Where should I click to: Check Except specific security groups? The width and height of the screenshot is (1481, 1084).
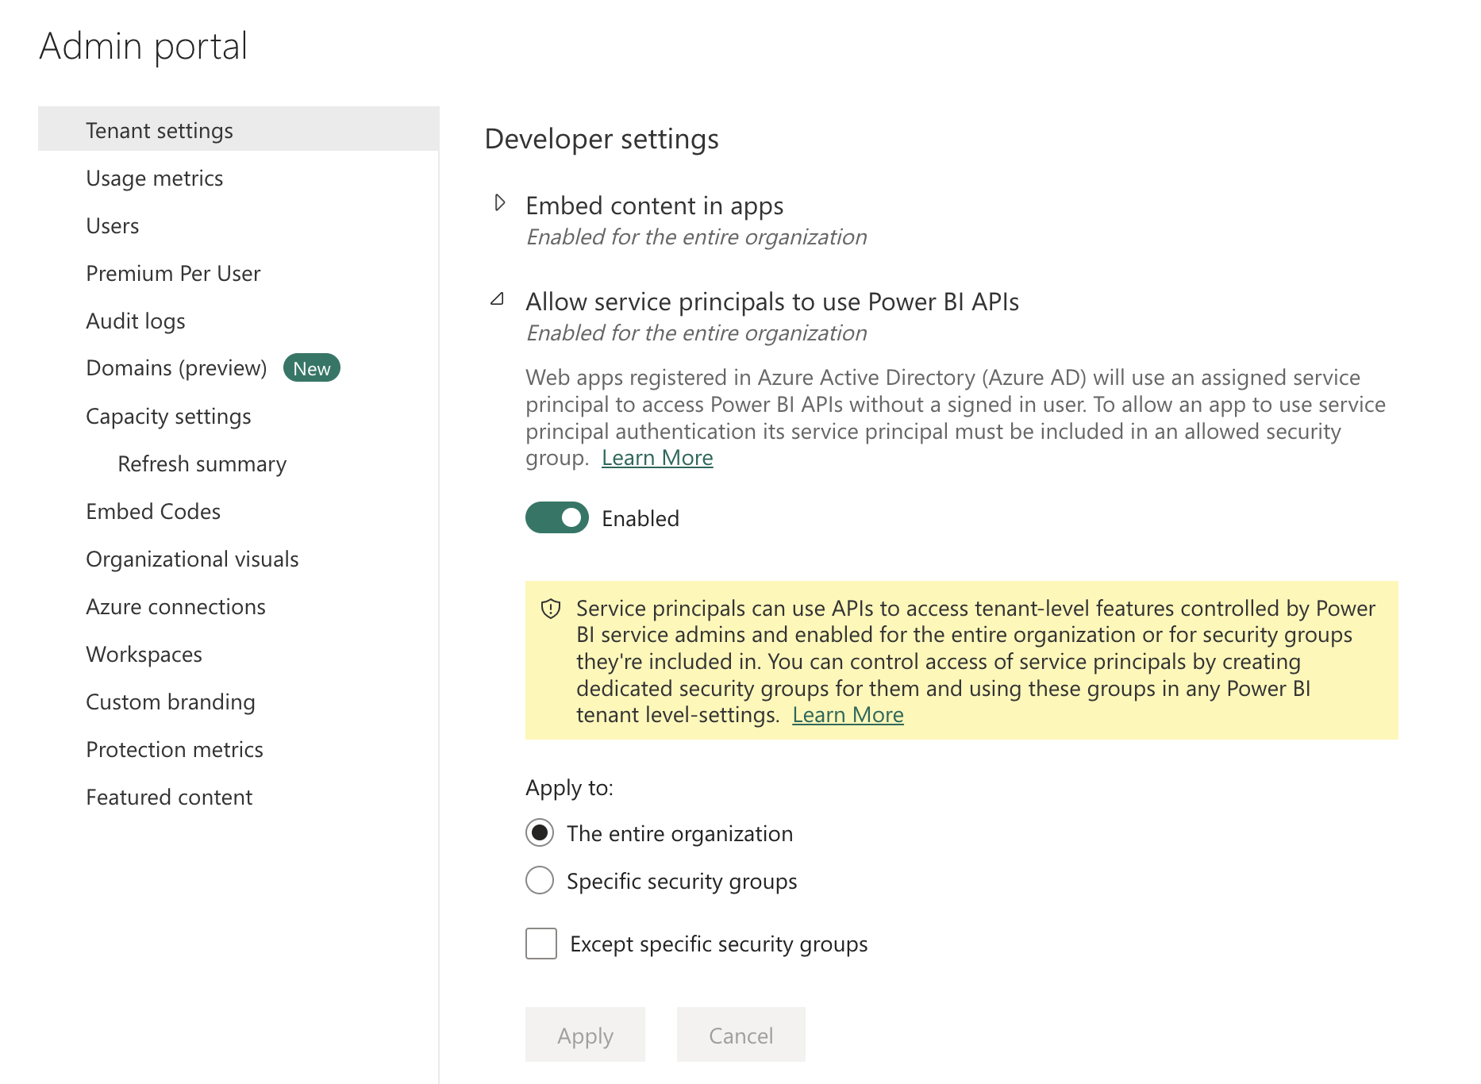pos(540,944)
